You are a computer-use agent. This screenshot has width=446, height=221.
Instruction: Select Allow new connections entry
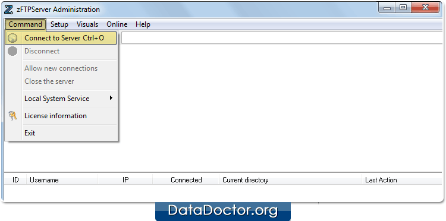click(x=61, y=68)
